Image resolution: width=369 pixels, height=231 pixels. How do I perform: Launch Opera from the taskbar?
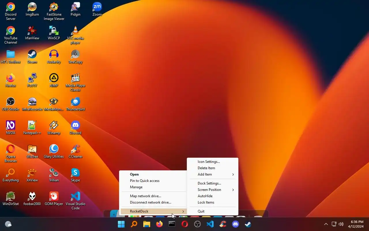(x=185, y=224)
